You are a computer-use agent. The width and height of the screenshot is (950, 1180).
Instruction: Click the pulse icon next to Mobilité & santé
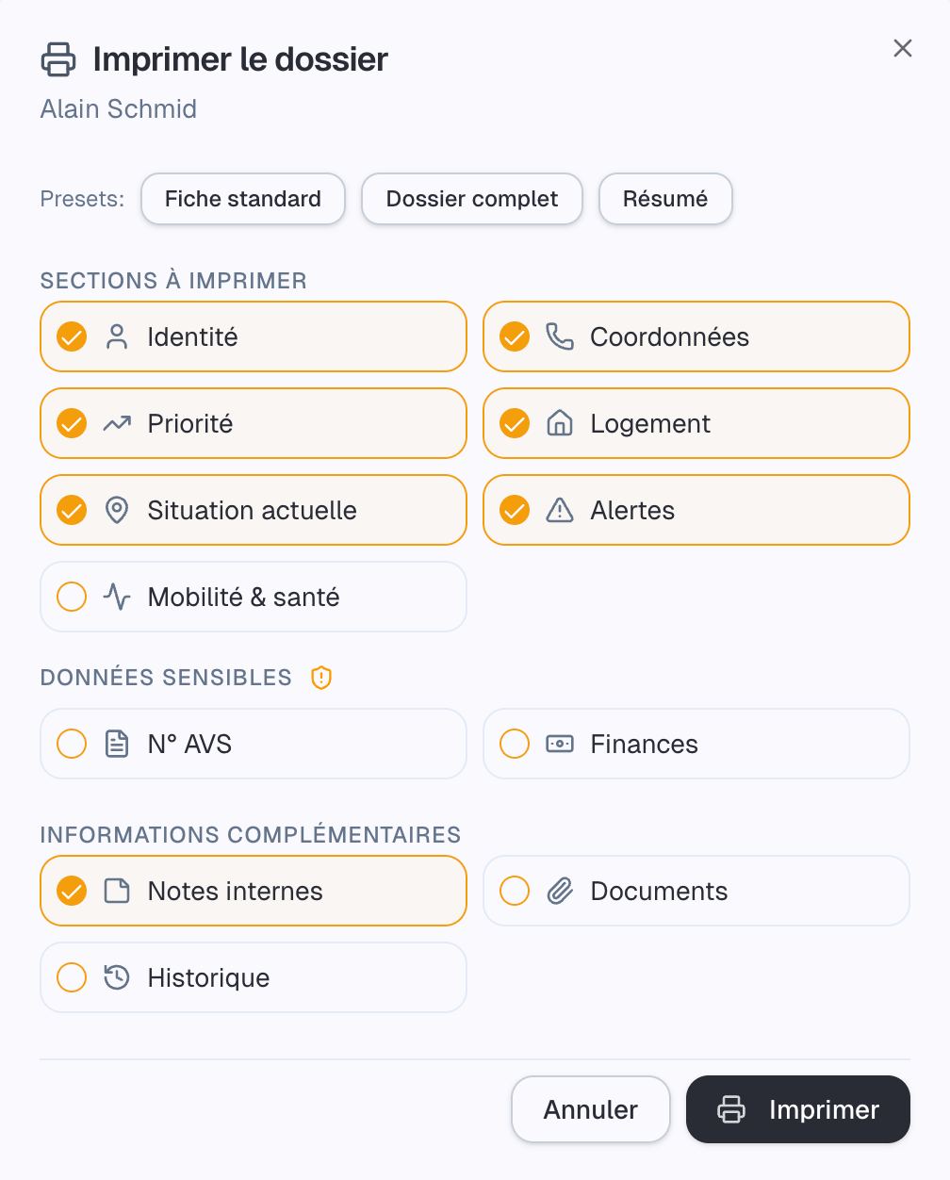click(117, 597)
